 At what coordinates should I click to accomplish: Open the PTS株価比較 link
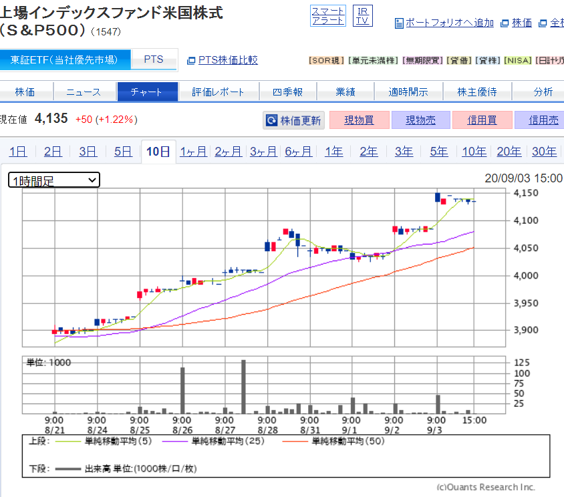[228, 60]
